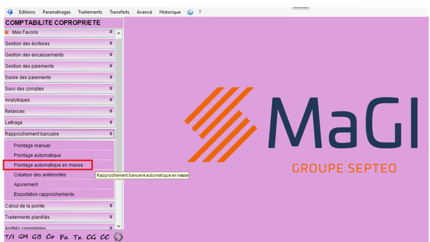Click the GM shortcut icon
The height and width of the screenshot is (242, 430).
tap(23, 237)
